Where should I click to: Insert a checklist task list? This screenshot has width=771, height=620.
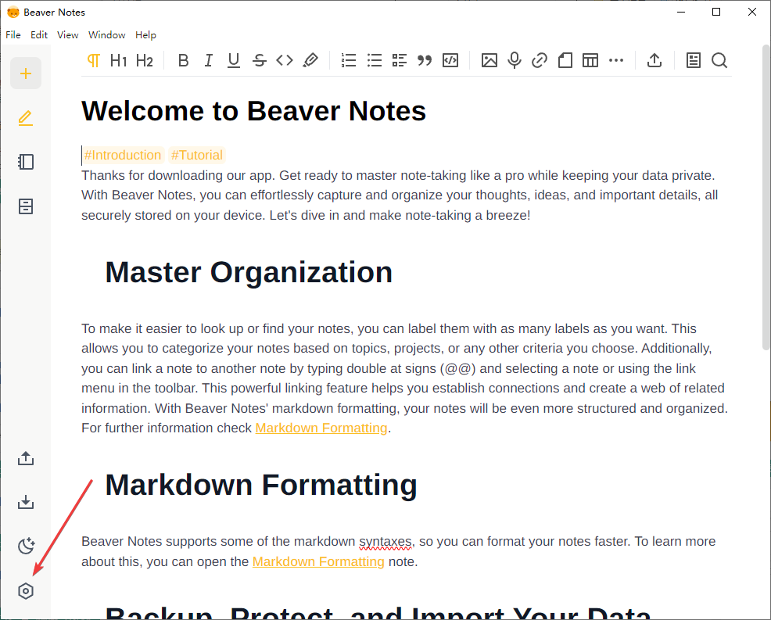click(400, 60)
